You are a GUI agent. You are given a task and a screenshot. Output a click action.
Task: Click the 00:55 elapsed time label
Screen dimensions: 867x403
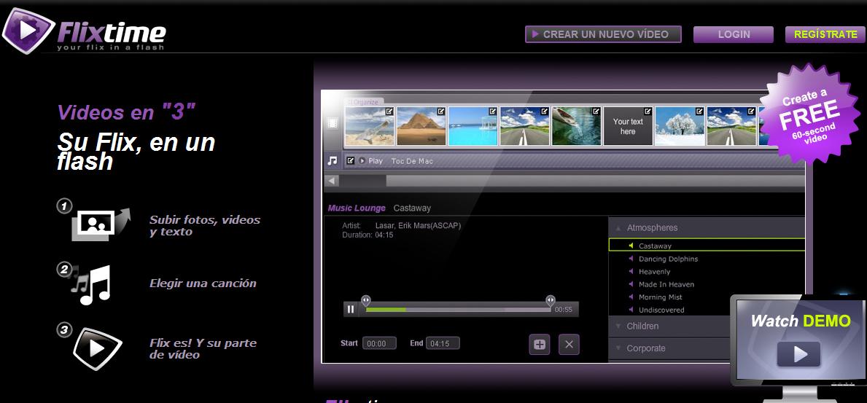point(563,310)
